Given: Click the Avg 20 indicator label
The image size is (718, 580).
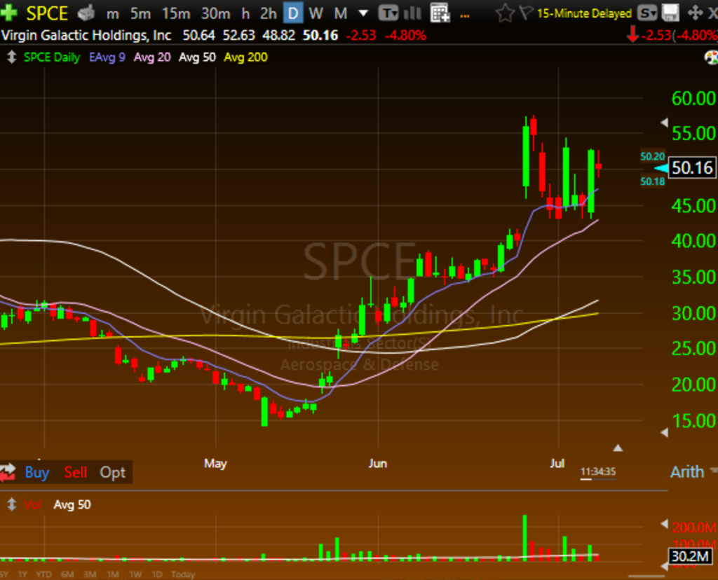Looking at the screenshot, I should coord(152,57).
